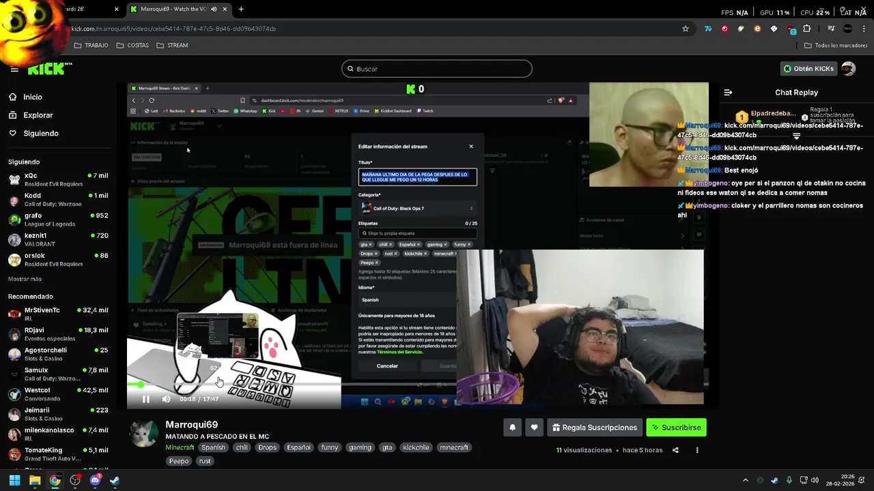Open Kodd channel in the sidebar

pos(58,199)
